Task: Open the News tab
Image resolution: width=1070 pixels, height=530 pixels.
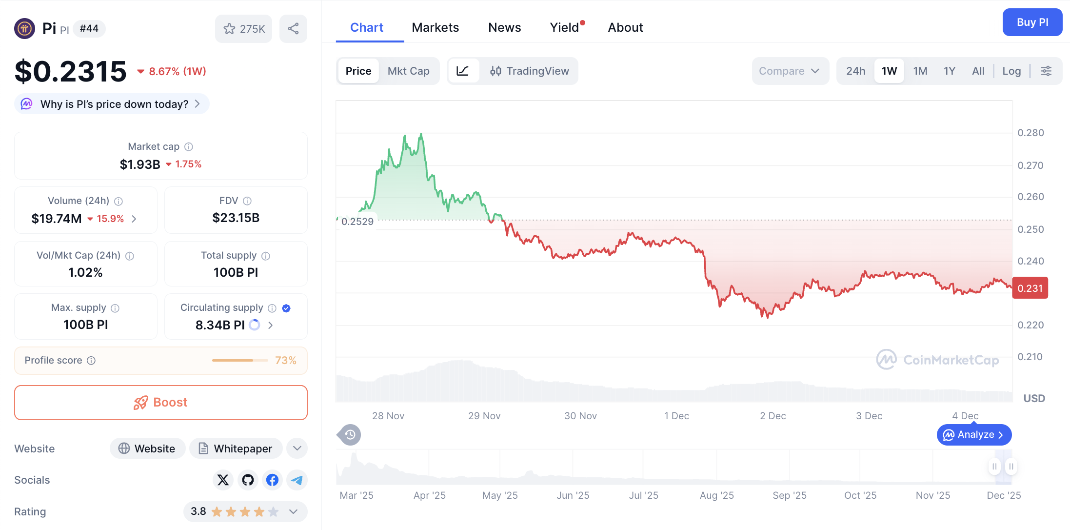Action: coord(504,27)
